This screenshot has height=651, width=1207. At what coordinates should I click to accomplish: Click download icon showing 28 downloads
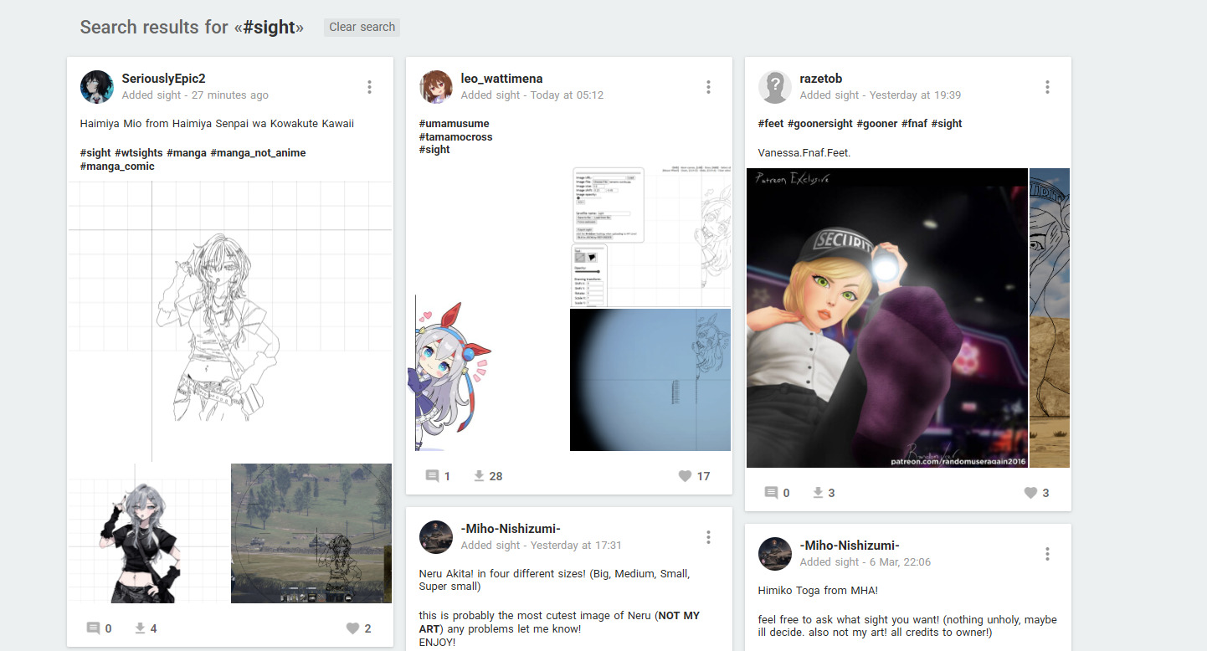pos(480,476)
